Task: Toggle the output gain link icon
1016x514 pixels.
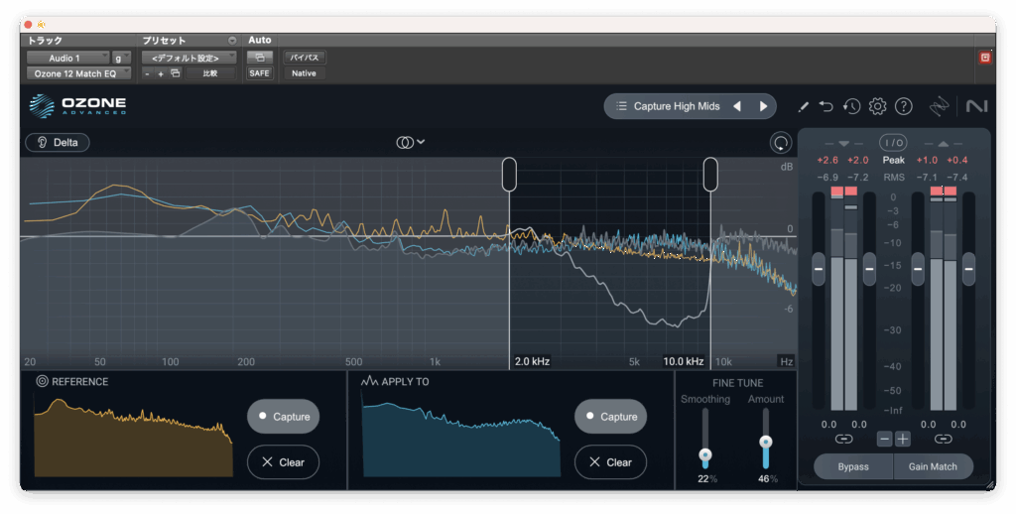Action: (x=943, y=439)
